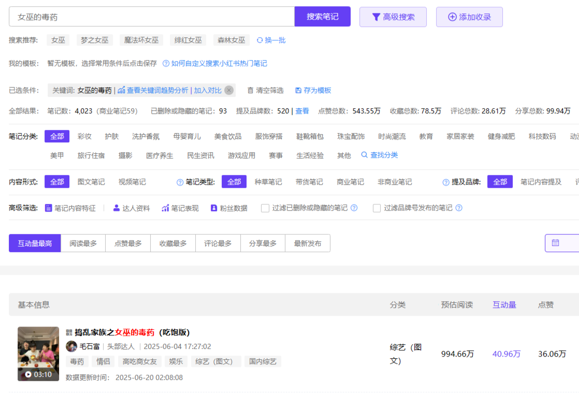This screenshot has width=579, height=398.
Task: Select 彩妆 category
Action: (x=84, y=137)
